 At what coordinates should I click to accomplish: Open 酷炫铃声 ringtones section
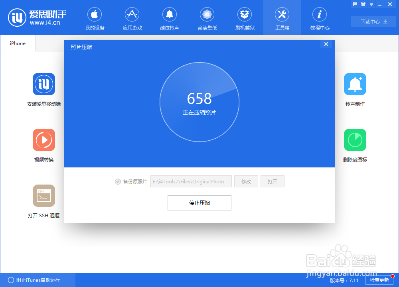coord(170,18)
